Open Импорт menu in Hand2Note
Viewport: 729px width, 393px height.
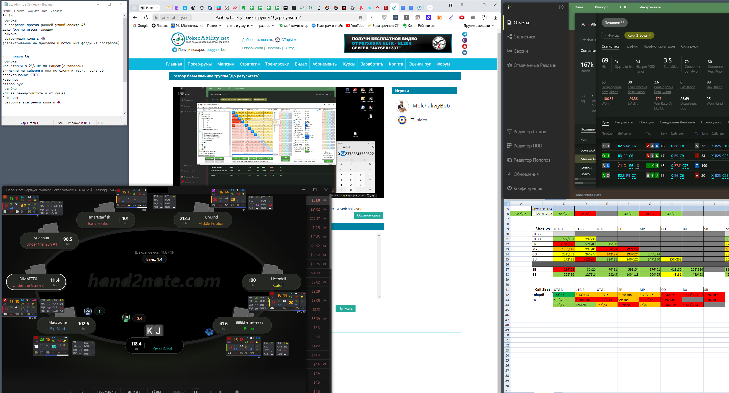click(601, 7)
